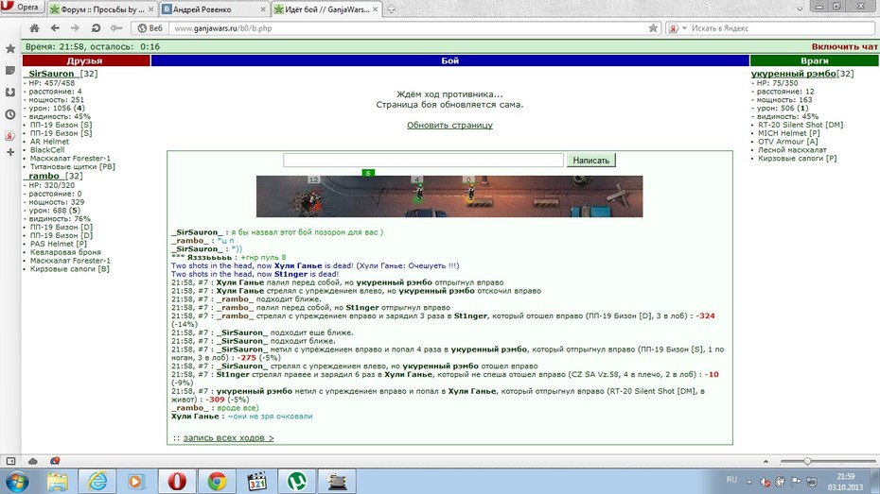
Task: Go to browser home page
Action: (34, 28)
